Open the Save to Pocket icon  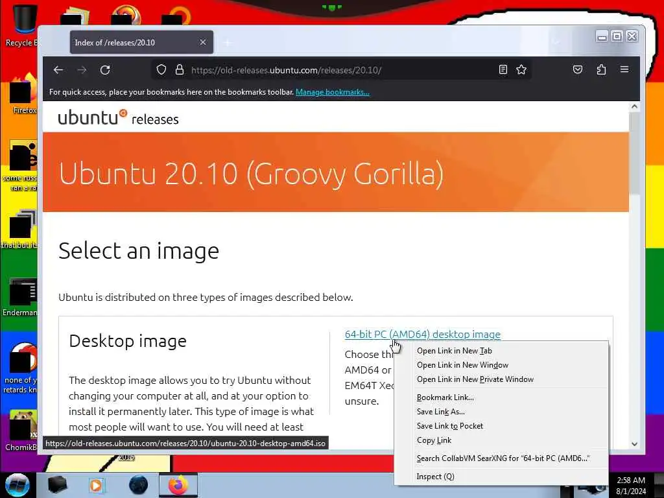[x=578, y=70]
